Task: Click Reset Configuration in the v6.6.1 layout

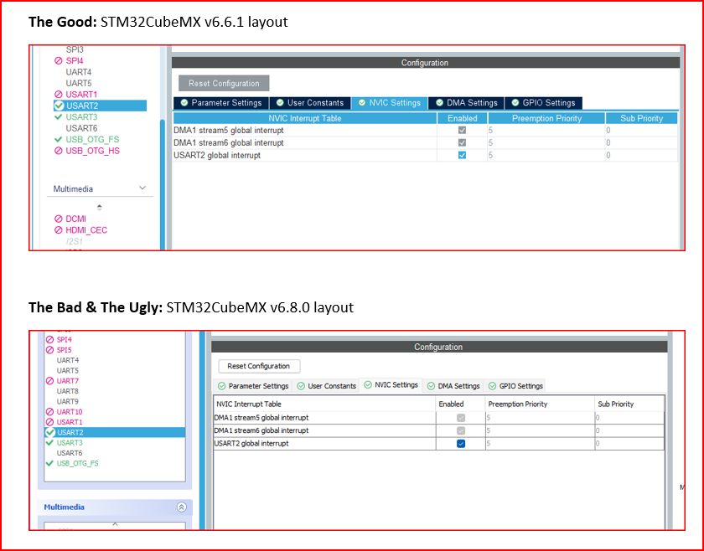Action: point(224,84)
